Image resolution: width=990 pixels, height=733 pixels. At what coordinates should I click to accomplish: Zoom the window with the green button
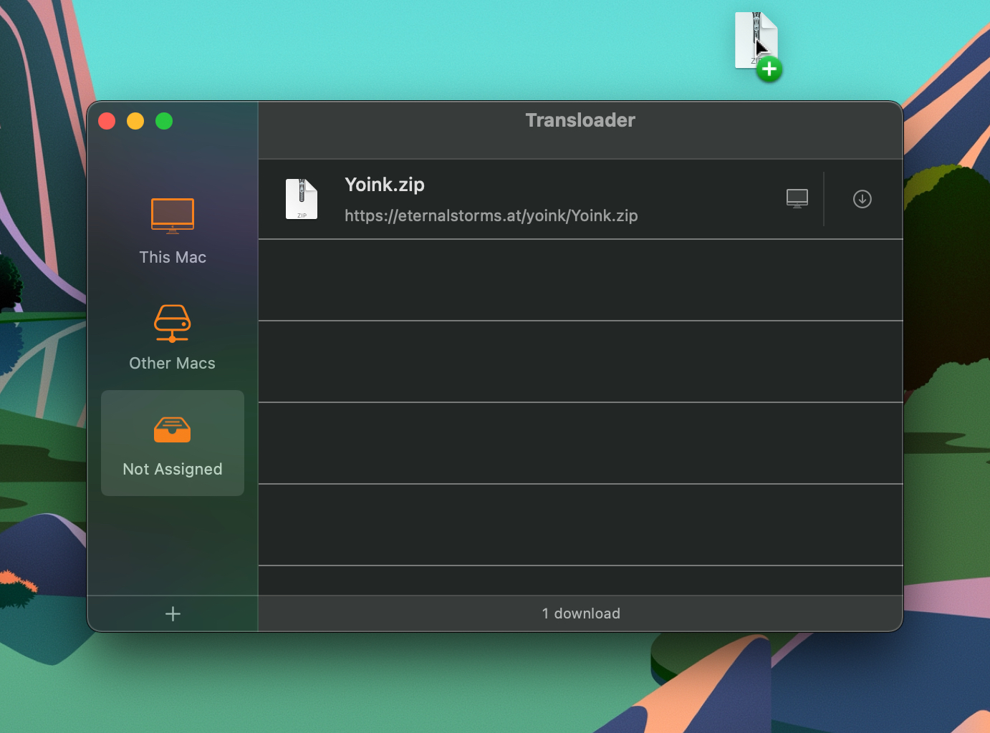pyautogui.click(x=164, y=121)
